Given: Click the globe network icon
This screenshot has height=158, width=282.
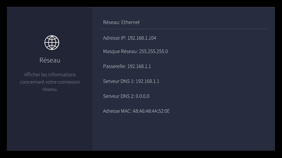Looking at the screenshot, I should [52, 42].
